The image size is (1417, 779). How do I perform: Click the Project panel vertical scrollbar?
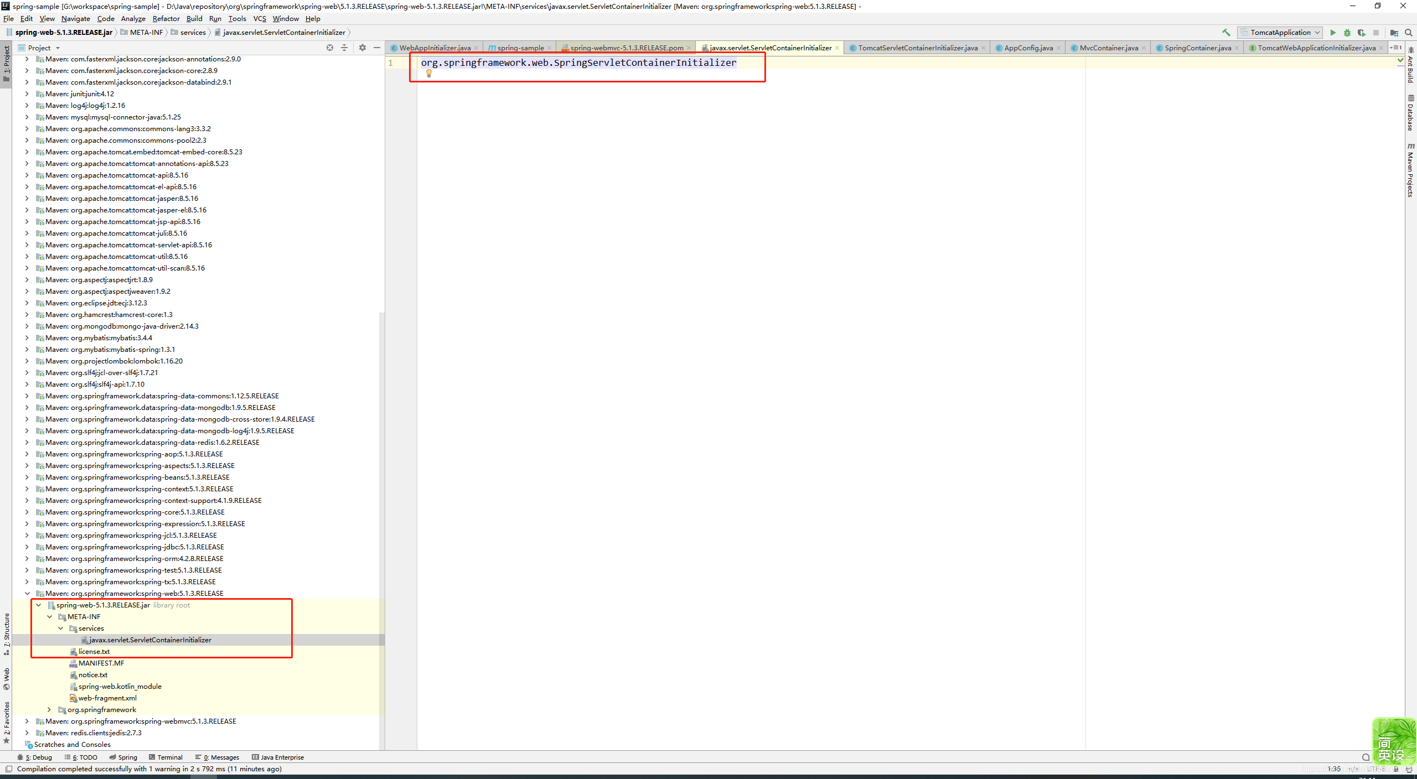(381, 531)
